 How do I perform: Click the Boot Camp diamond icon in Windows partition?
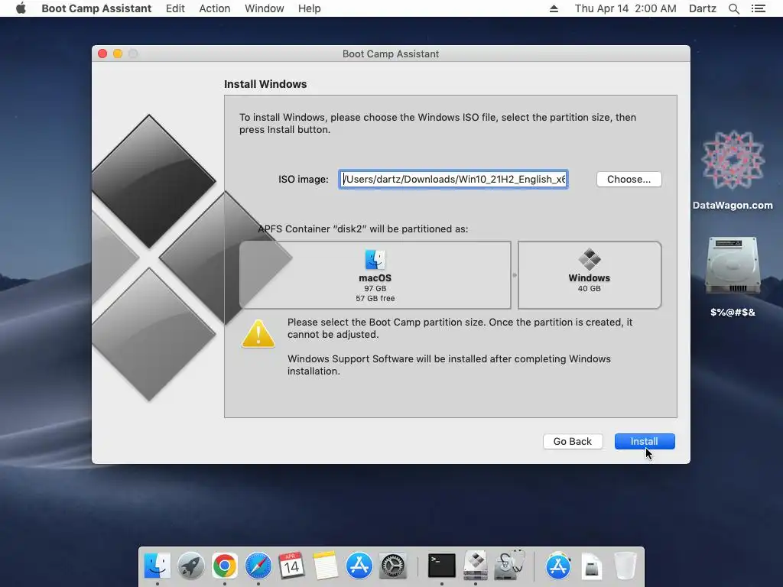590,259
